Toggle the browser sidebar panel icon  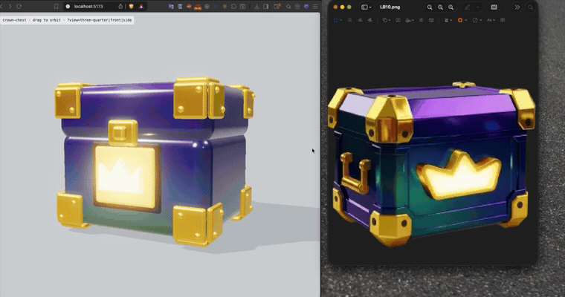(266, 7)
